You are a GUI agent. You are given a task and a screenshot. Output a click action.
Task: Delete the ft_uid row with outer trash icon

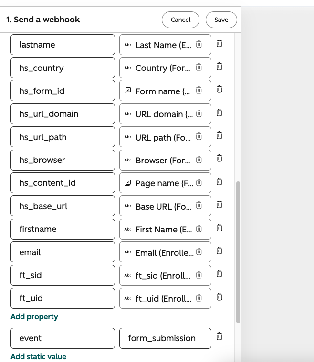tap(219, 297)
